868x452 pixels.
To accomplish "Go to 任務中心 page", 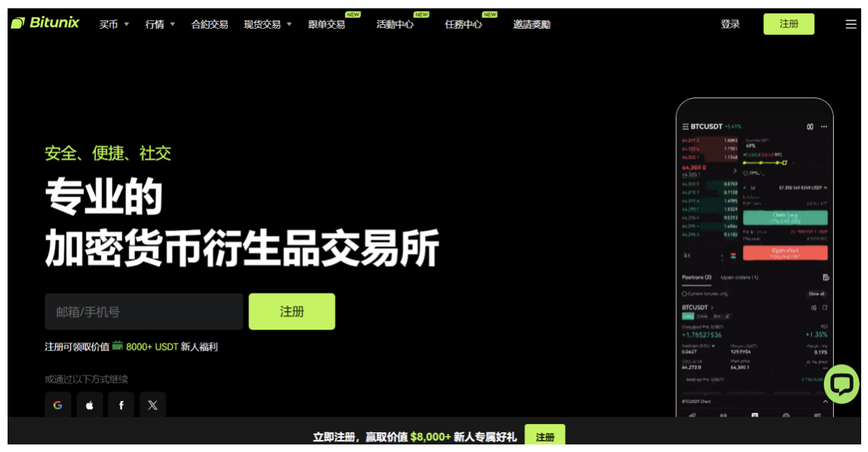I will (464, 24).
